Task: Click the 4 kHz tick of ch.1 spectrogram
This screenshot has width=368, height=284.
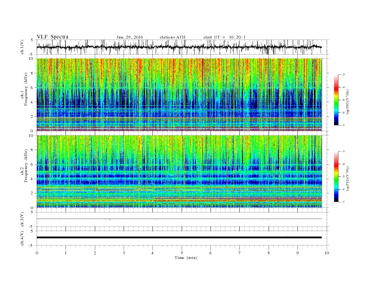Action: click(33, 102)
